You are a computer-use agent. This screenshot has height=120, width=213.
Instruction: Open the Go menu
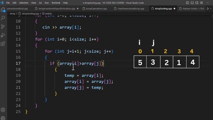tap(40, 3)
